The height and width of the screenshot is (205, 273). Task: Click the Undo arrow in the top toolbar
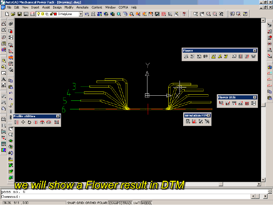pyautogui.click(x=87, y=14)
